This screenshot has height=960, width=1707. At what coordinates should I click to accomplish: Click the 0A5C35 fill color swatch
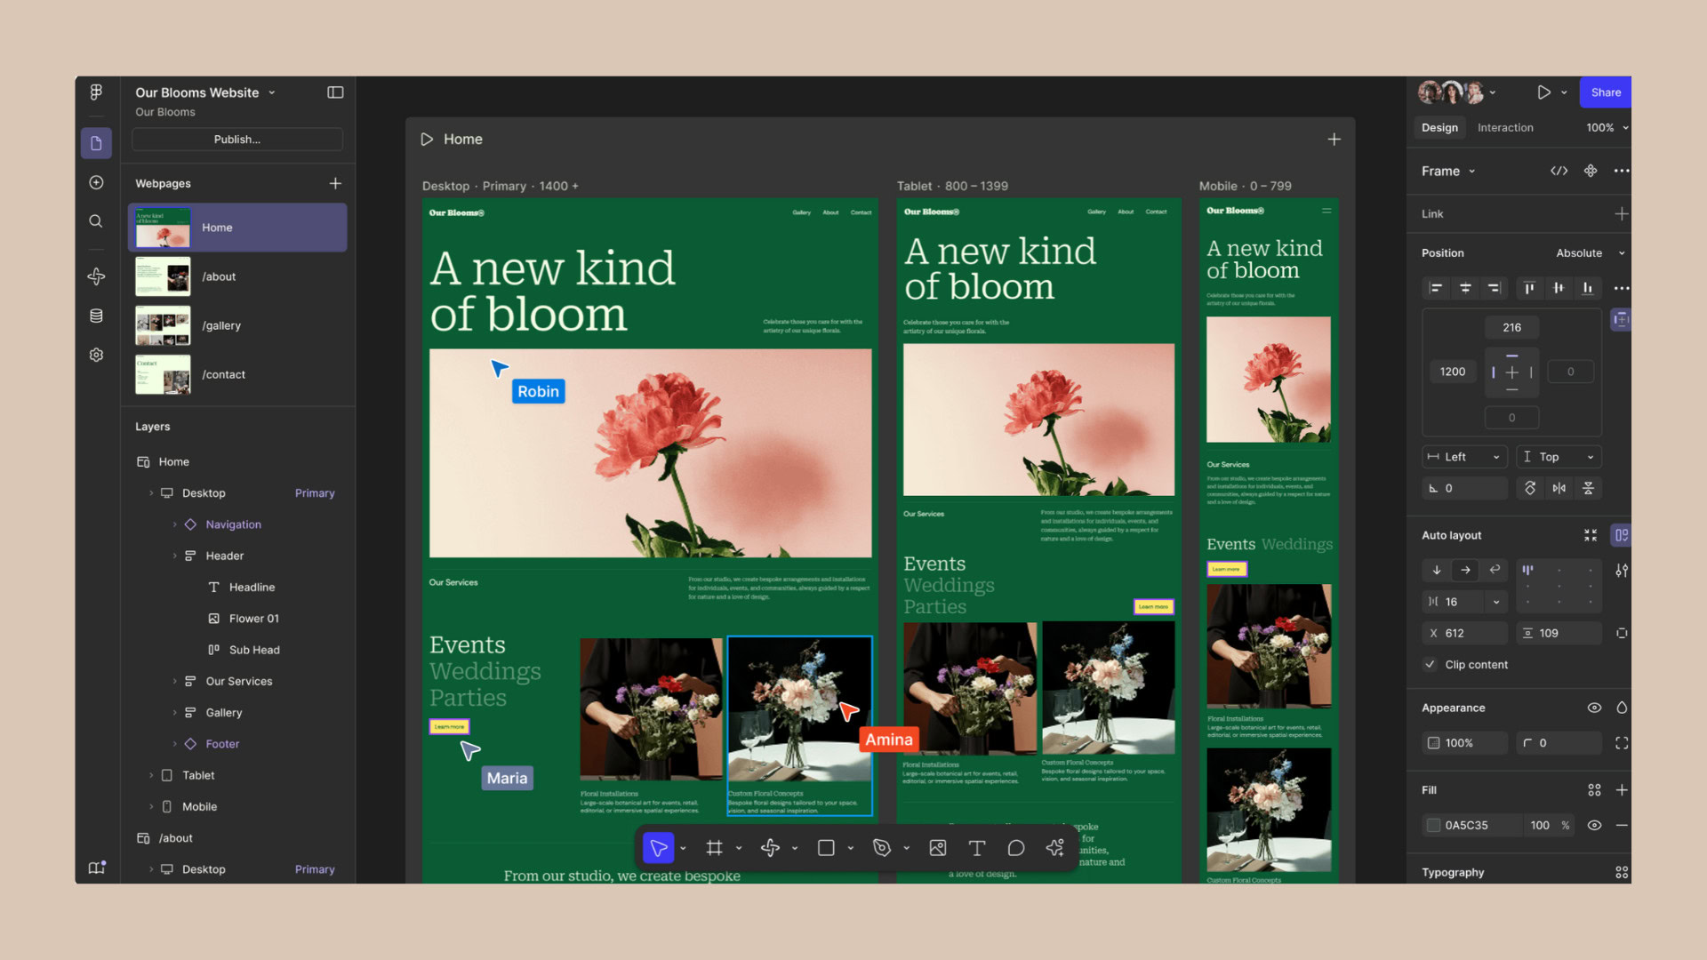tap(1433, 825)
